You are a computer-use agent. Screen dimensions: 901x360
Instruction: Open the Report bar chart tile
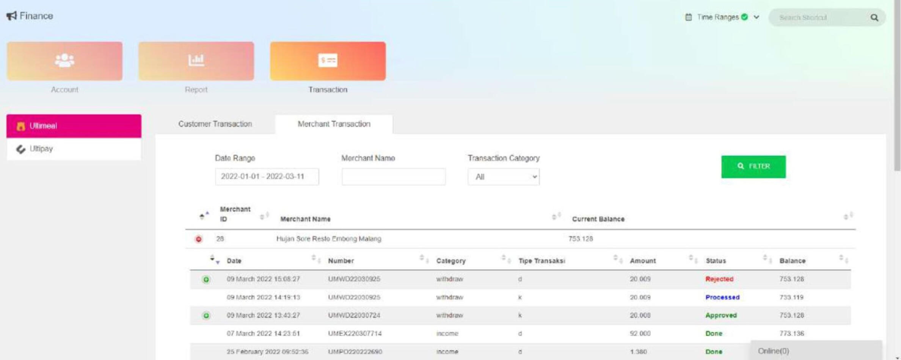pyautogui.click(x=196, y=61)
